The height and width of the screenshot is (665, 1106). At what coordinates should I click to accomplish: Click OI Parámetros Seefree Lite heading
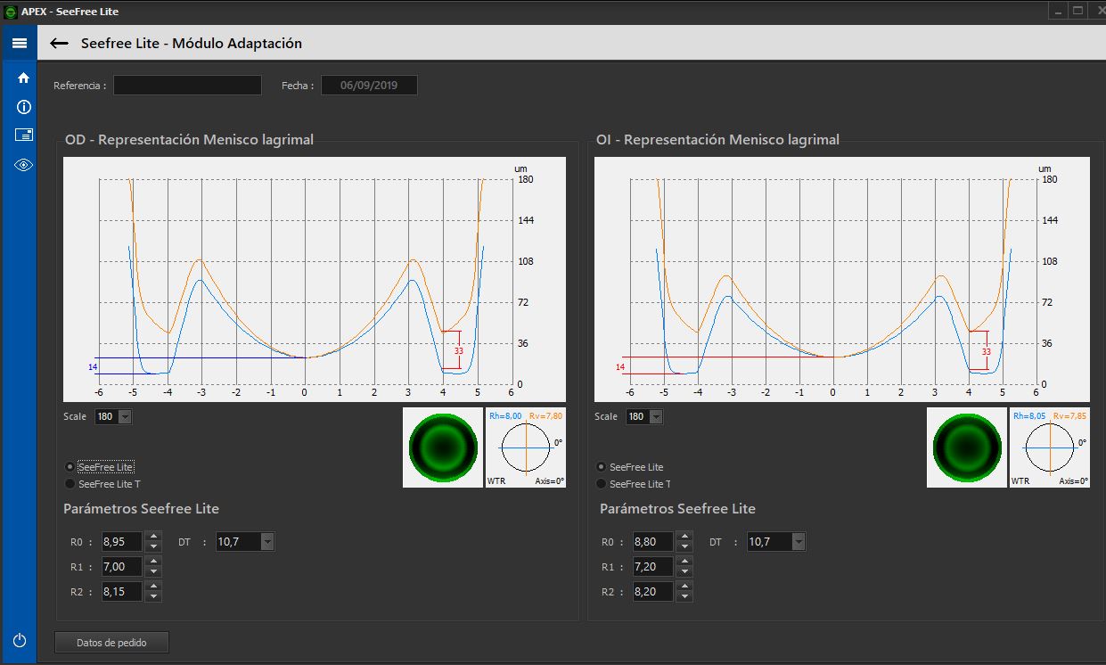(x=677, y=508)
